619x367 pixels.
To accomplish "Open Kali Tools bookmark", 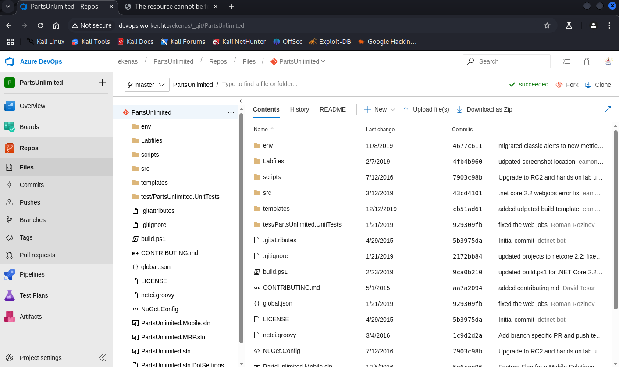I will [x=90, y=42].
